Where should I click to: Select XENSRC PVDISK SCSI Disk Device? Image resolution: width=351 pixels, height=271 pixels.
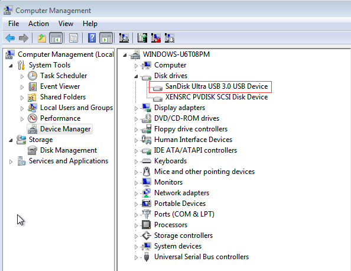[x=216, y=97]
